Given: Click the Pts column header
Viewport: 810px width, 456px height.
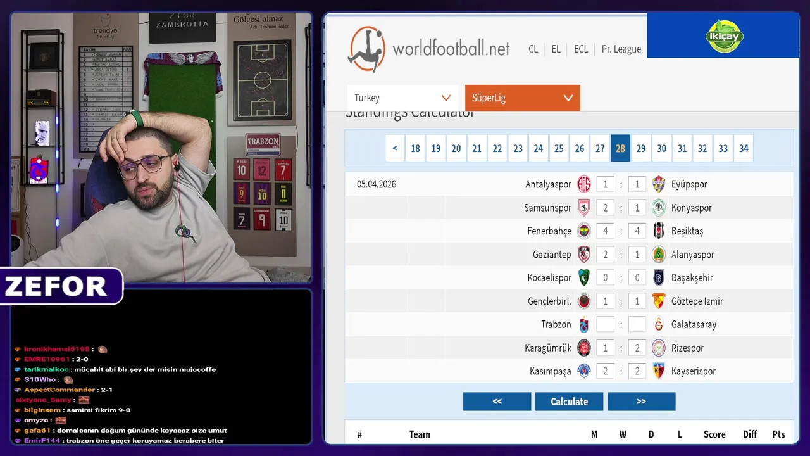Looking at the screenshot, I should point(778,434).
